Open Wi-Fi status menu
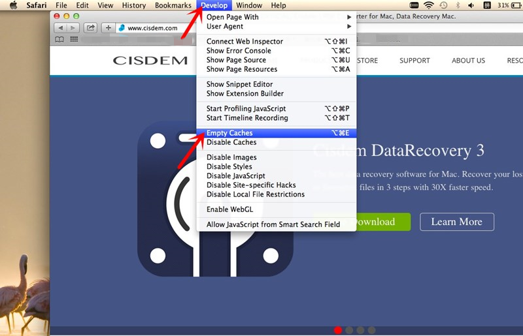This screenshot has width=523, height=336. click(x=429, y=5)
